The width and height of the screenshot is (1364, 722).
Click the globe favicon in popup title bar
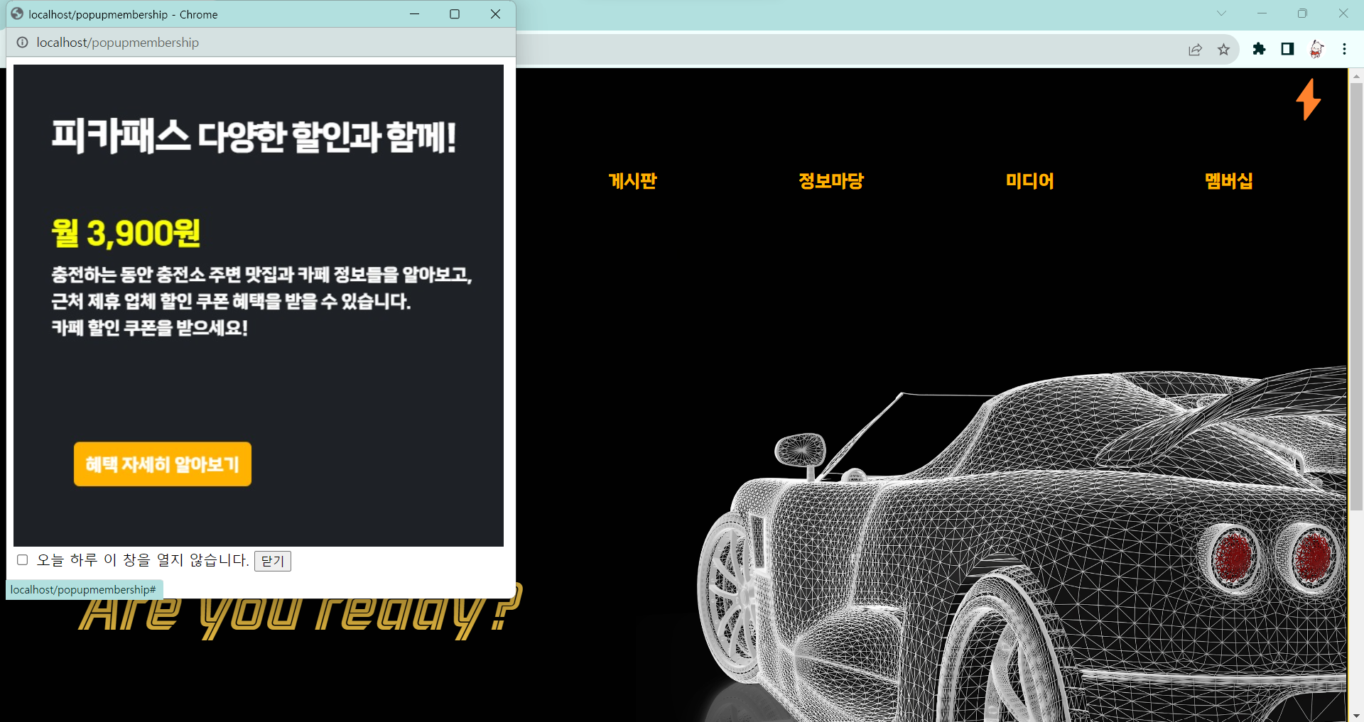[17, 14]
